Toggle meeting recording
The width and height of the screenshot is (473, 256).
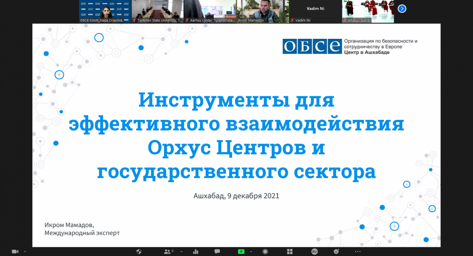click(x=265, y=251)
